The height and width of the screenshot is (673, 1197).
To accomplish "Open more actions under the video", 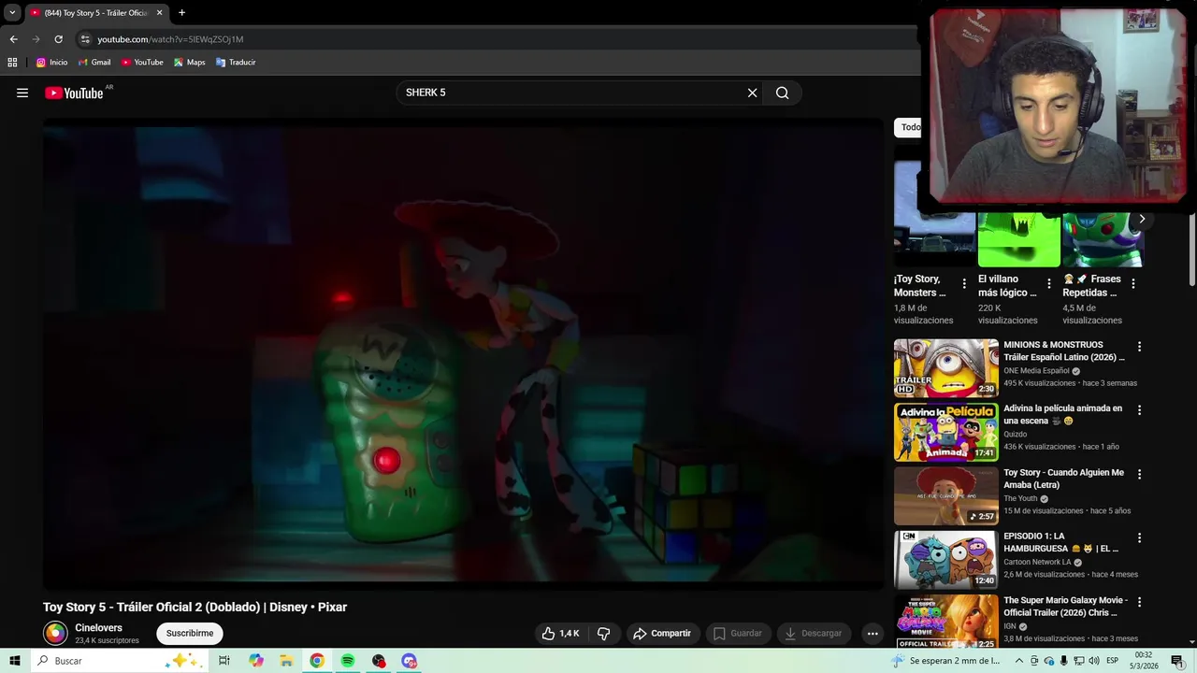I will [x=873, y=634].
